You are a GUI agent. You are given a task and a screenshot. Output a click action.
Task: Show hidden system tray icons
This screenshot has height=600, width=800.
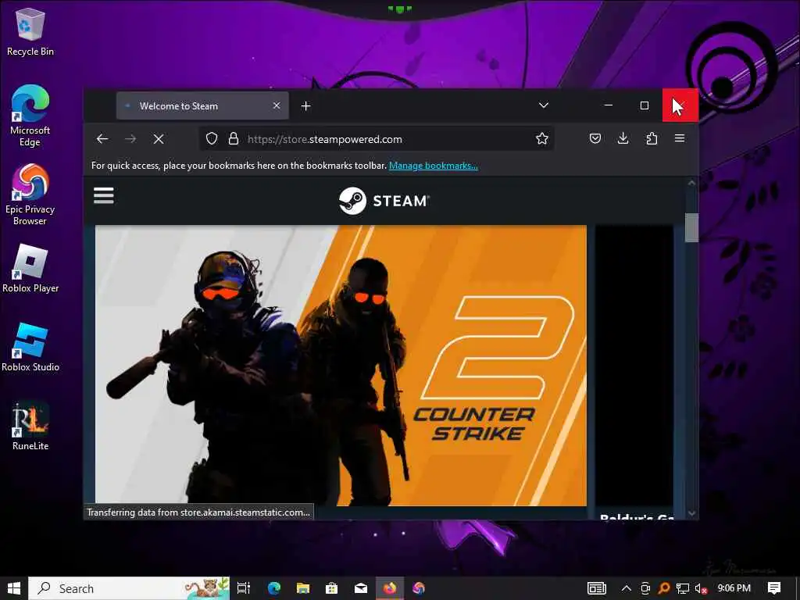click(x=627, y=588)
